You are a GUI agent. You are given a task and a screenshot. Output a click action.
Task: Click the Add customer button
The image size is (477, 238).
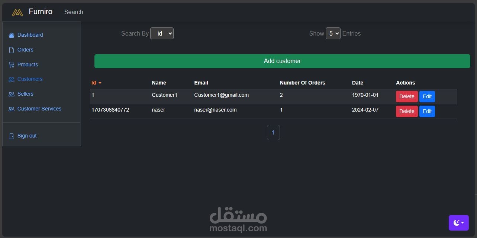click(282, 61)
